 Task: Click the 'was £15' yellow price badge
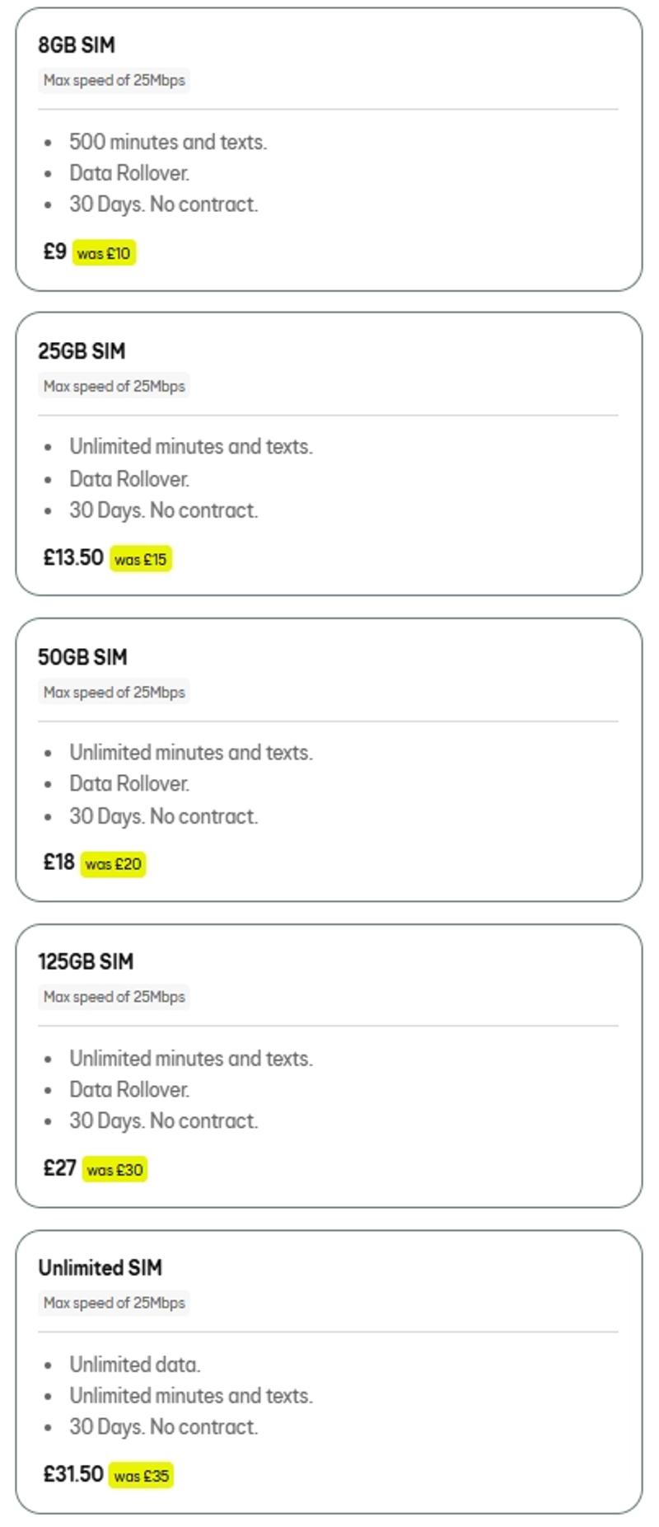coord(141,559)
